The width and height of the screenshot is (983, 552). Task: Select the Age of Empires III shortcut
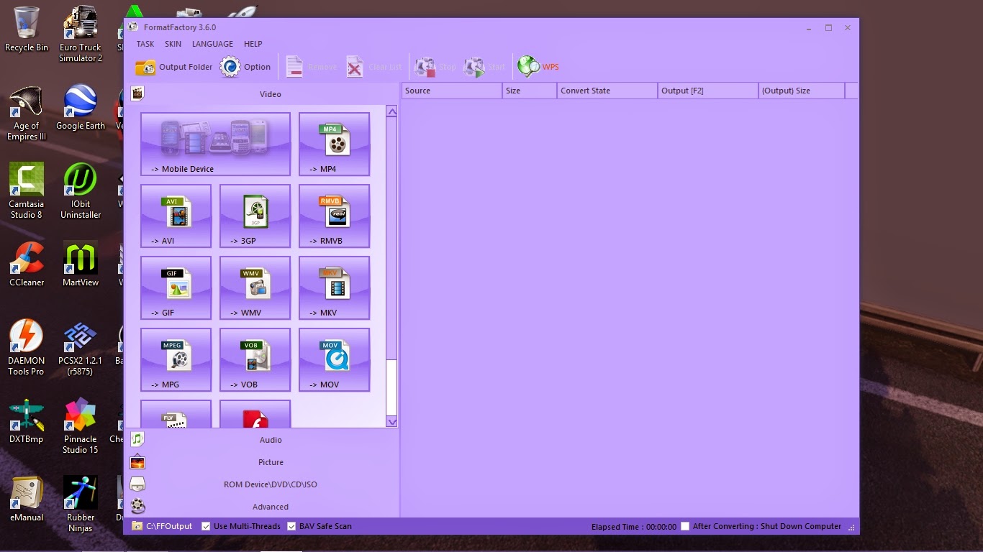tap(27, 114)
